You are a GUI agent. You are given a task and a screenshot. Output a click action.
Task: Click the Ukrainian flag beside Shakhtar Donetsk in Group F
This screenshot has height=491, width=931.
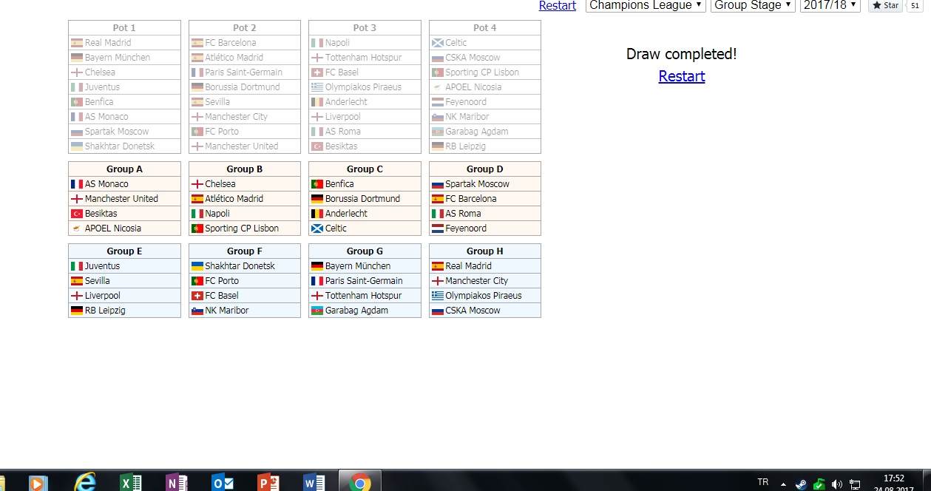click(x=197, y=266)
